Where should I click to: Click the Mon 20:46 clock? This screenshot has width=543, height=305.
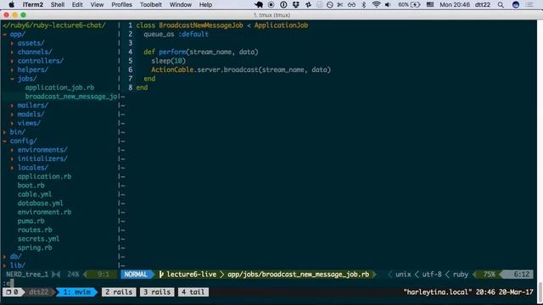(x=455, y=4)
